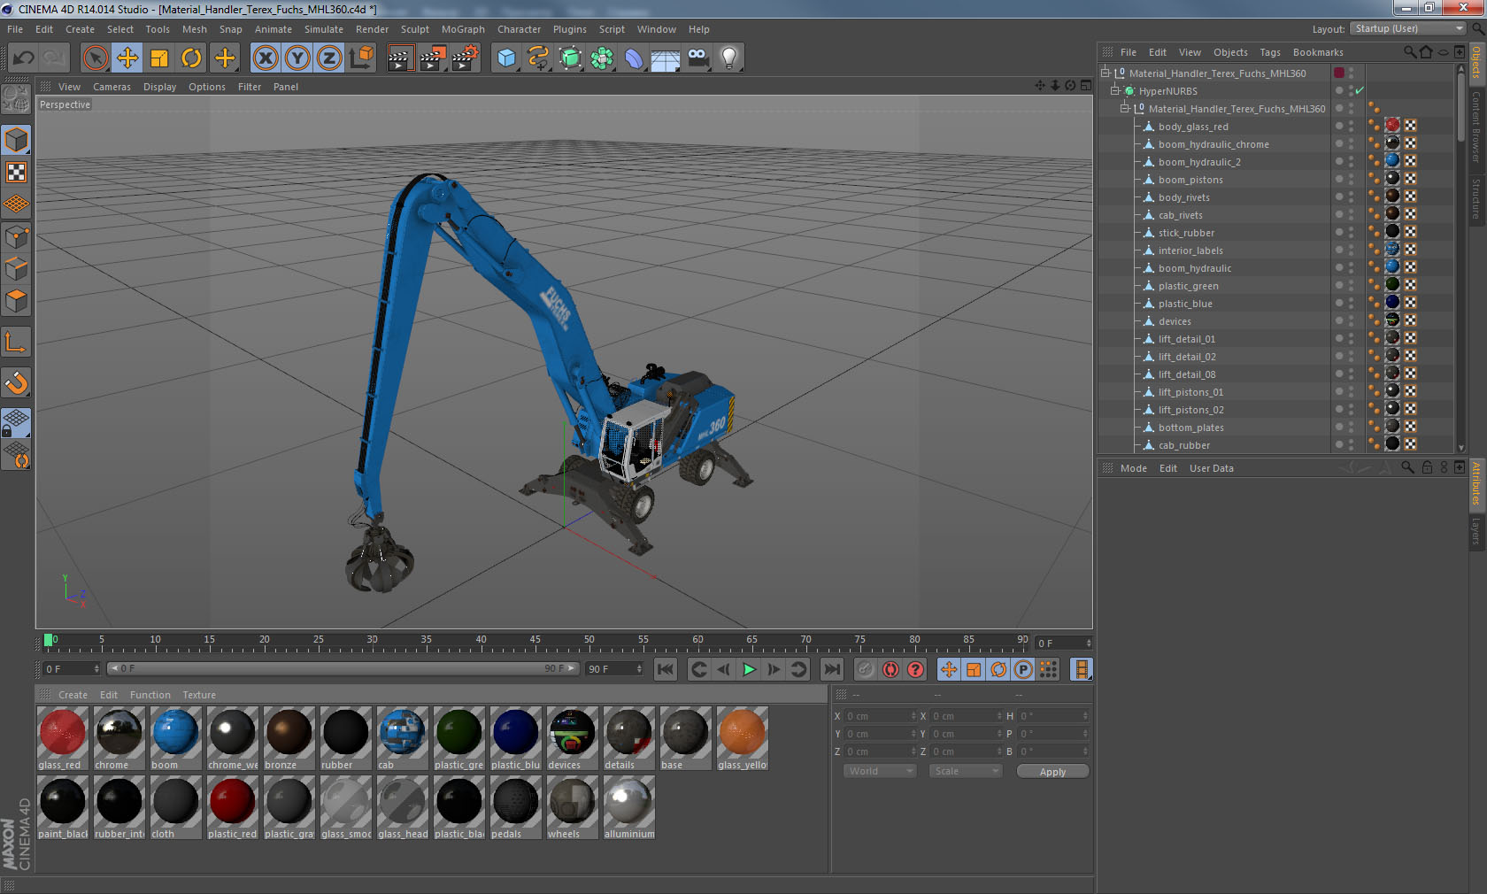This screenshot has width=1487, height=894.
Task: Open the viewport Cameras menu
Action: (112, 87)
